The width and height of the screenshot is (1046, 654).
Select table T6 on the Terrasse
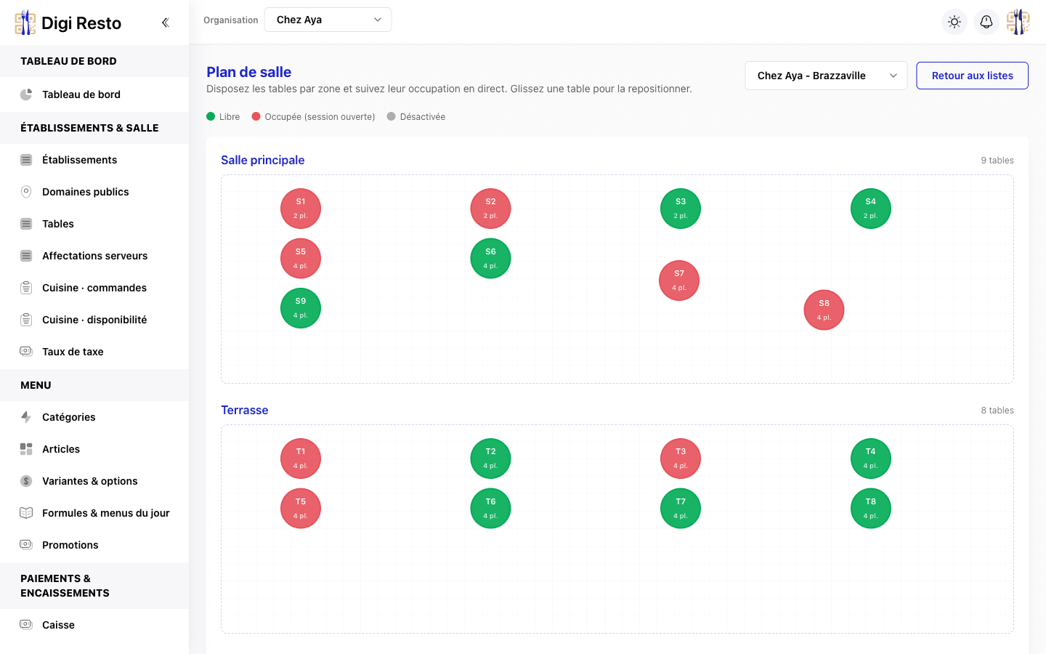pos(491,509)
